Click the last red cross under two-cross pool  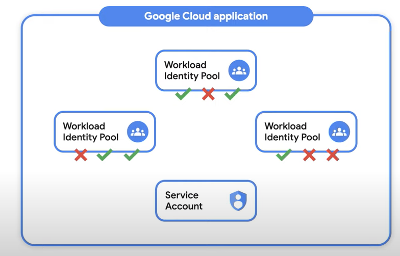[333, 155]
